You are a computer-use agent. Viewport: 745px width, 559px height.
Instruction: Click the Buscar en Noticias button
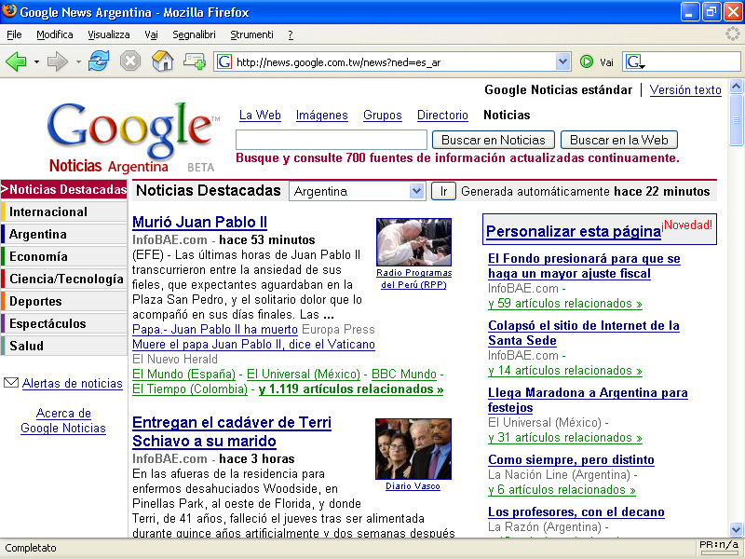coord(494,140)
